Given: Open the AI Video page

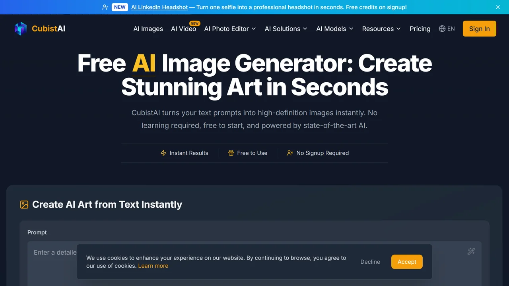Looking at the screenshot, I should [x=184, y=29].
